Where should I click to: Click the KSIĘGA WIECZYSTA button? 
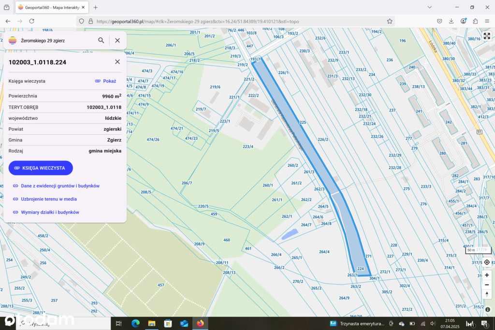point(41,168)
